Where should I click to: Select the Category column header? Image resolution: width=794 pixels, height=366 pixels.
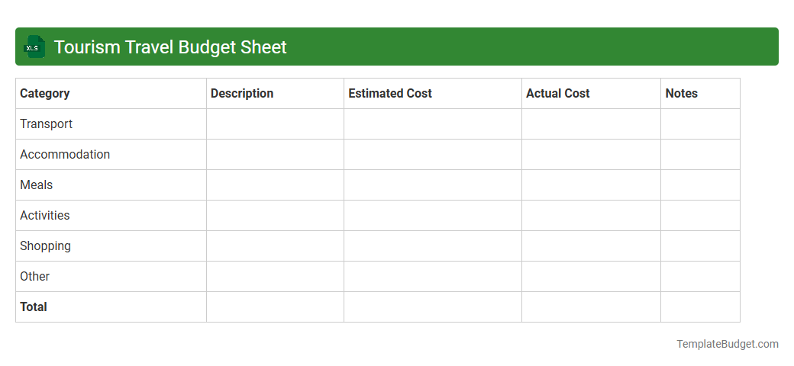[x=111, y=94]
